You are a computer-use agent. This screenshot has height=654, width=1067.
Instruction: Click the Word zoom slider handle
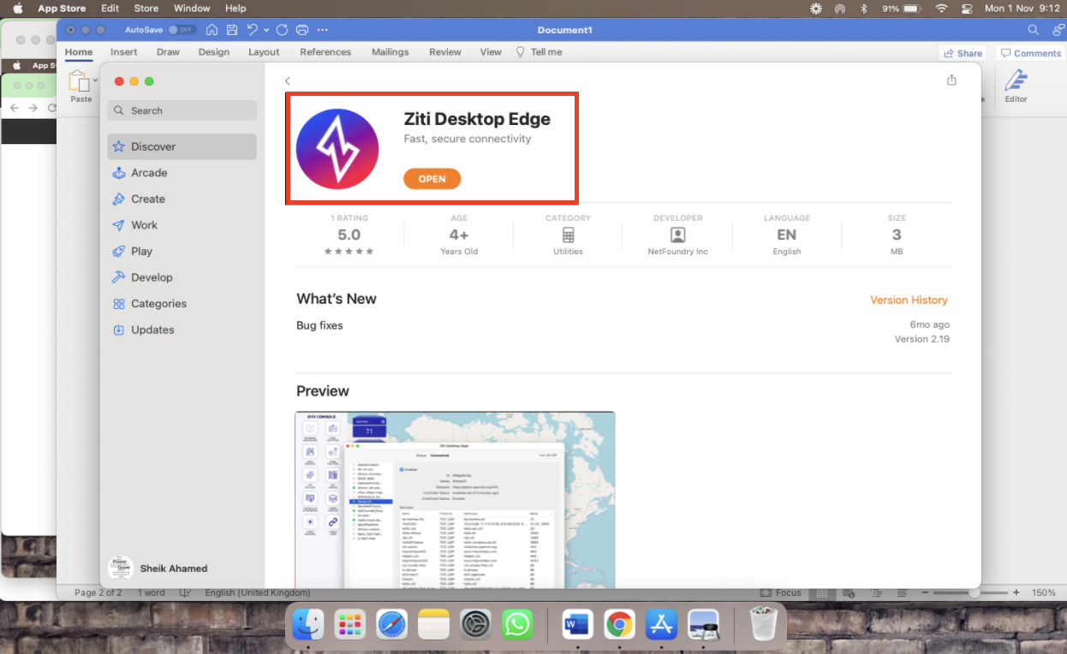[x=975, y=592]
